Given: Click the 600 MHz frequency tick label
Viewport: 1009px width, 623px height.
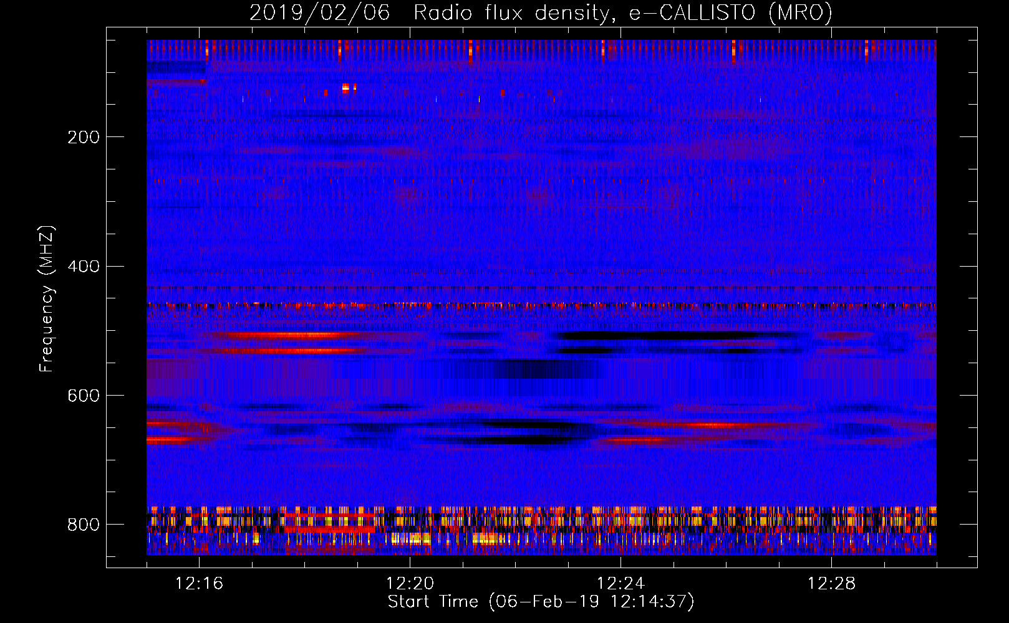Looking at the screenshot, I should tap(84, 396).
